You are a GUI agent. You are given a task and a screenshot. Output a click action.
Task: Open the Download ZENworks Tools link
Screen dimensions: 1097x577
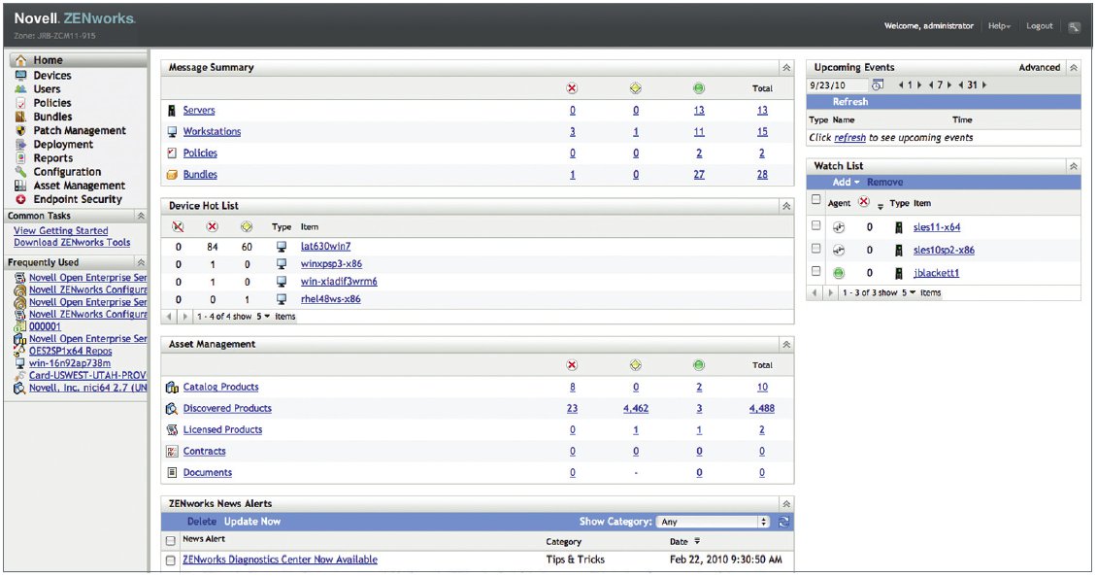point(72,242)
